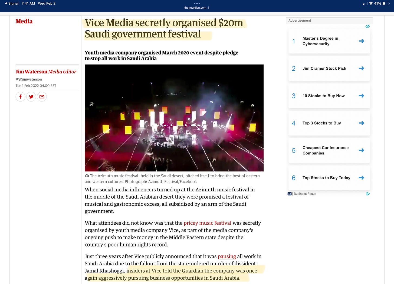394x284 pixels.
Task: Open the 'pausing' hyperlink in article
Action: pyautogui.click(x=227, y=256)
